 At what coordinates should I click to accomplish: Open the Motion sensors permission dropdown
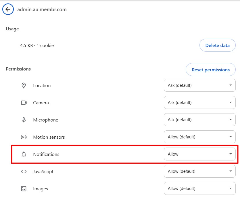199,137
